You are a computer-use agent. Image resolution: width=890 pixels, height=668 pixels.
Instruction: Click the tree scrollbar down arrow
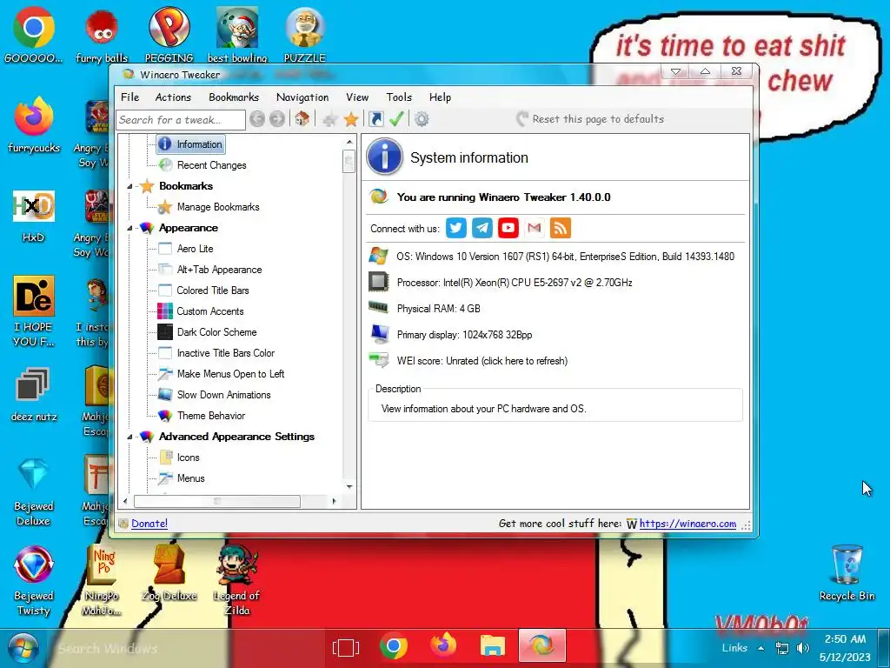(349, 487)
